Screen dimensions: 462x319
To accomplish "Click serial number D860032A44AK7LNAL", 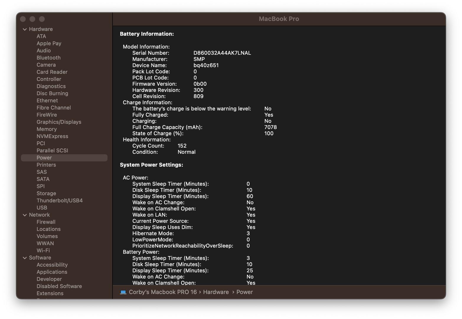I will pyautogui.click(x=222, y=53).
